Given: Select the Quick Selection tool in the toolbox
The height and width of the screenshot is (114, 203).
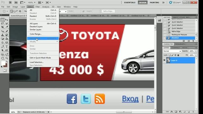Looking at the screenshot, I should coord(7,23).
